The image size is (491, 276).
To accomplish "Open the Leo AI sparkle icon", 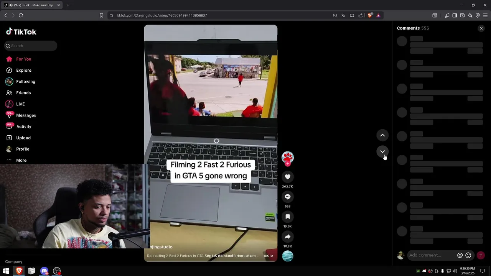I will click(x=470, y=15).
